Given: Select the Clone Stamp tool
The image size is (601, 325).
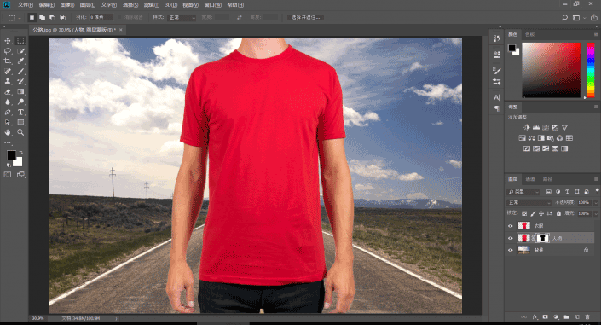Looking at the screenshot, I should click(8, 81).
